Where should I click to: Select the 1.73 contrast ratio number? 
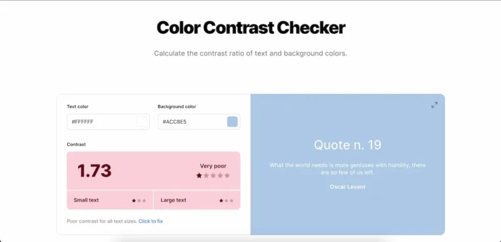(95, 171)
